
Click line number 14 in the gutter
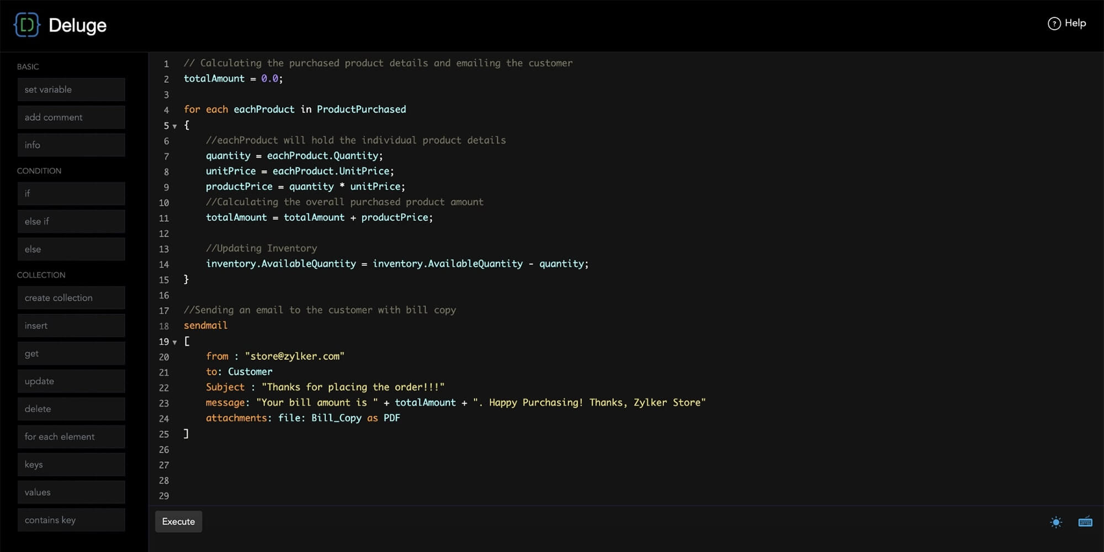(164, 264)
